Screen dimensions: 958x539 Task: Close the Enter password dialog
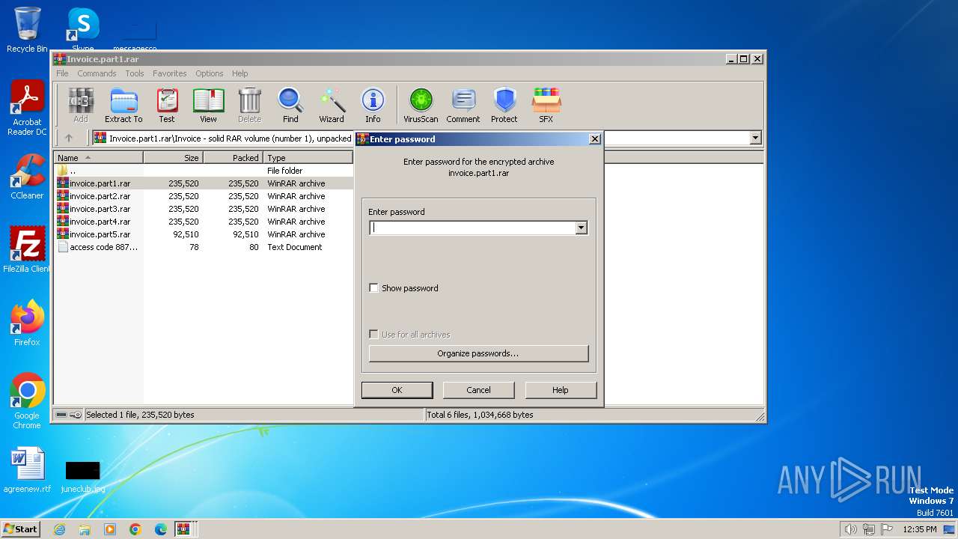click(595, 138)
